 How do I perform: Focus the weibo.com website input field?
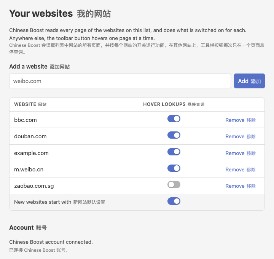coord(120,81)
